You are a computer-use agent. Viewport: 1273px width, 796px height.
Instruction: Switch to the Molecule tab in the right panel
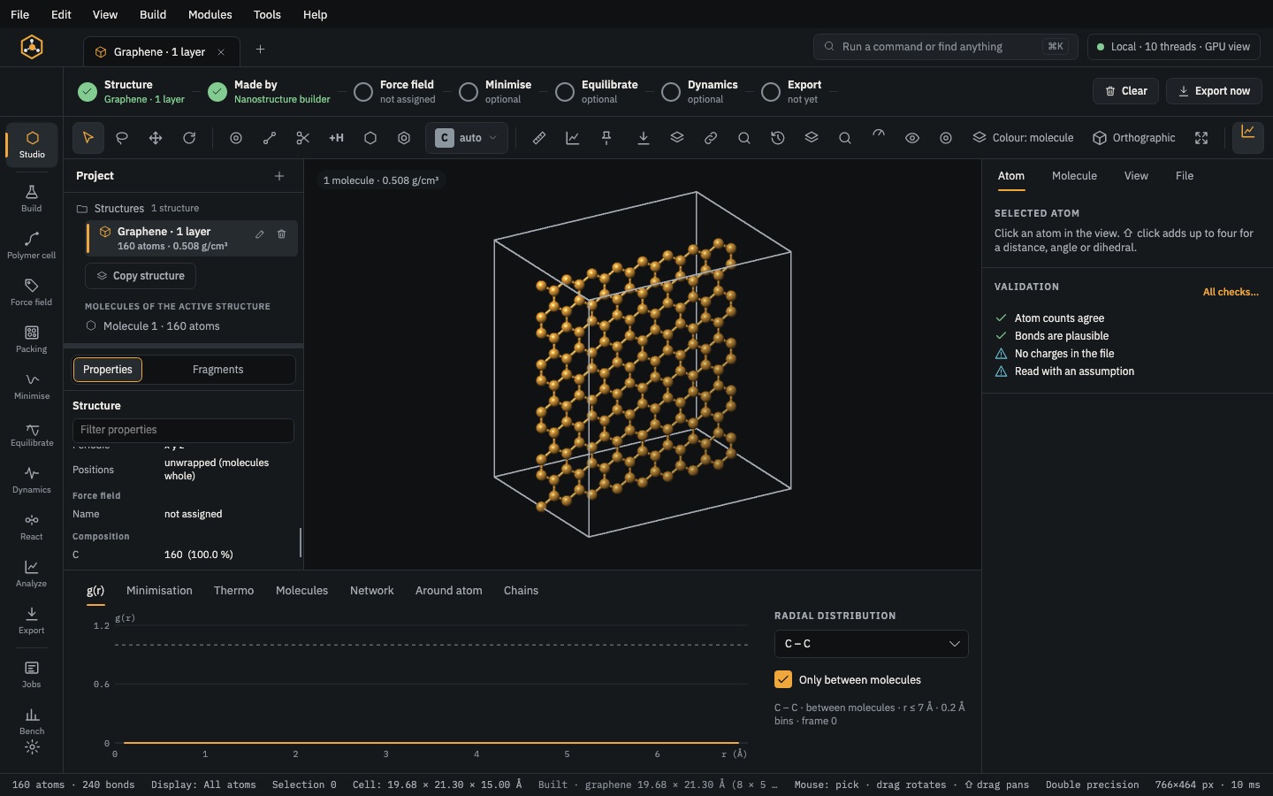click(1074, 176)
